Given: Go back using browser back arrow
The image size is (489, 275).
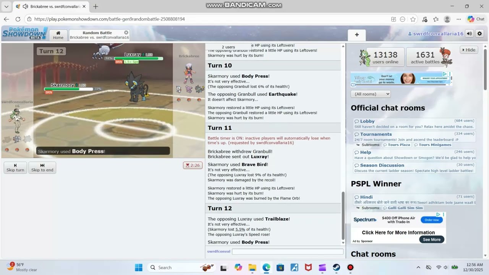Looking at the screenshot, I should [6, 19].
